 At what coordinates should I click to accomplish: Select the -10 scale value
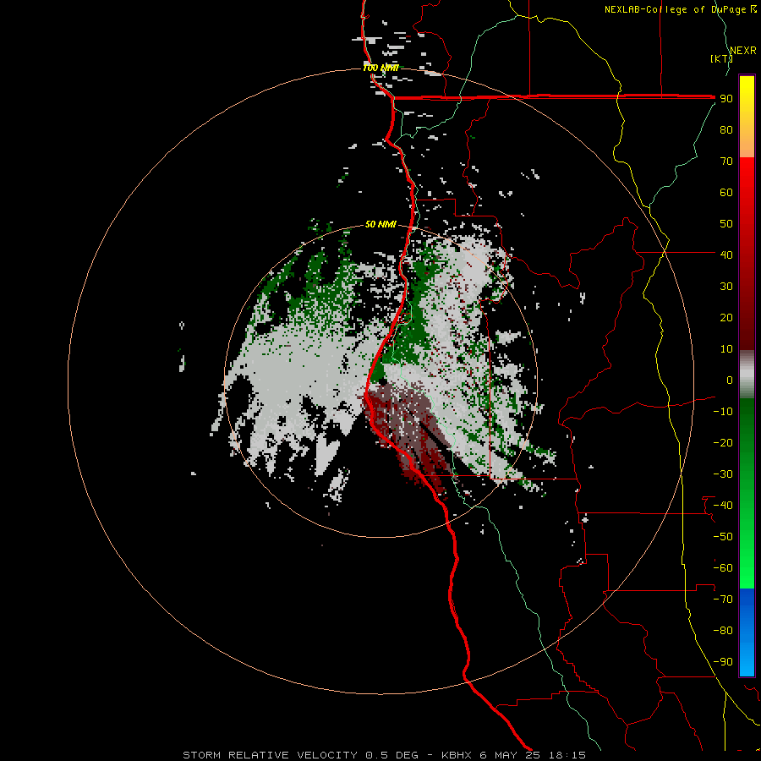click(x=723, y=412)
